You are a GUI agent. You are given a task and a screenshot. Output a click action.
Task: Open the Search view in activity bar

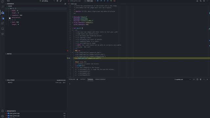click(2, 7)
